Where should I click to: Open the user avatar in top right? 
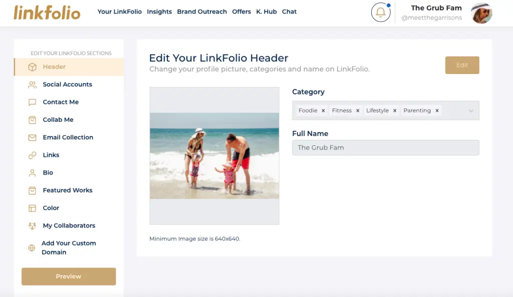tap(481, 13)
